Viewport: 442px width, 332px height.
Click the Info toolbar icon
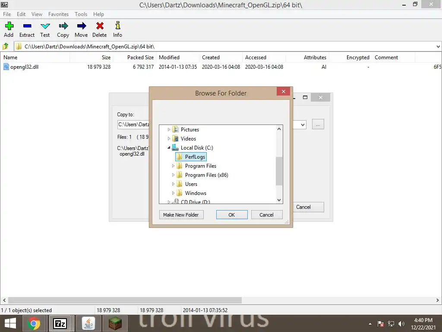point(118,26)
